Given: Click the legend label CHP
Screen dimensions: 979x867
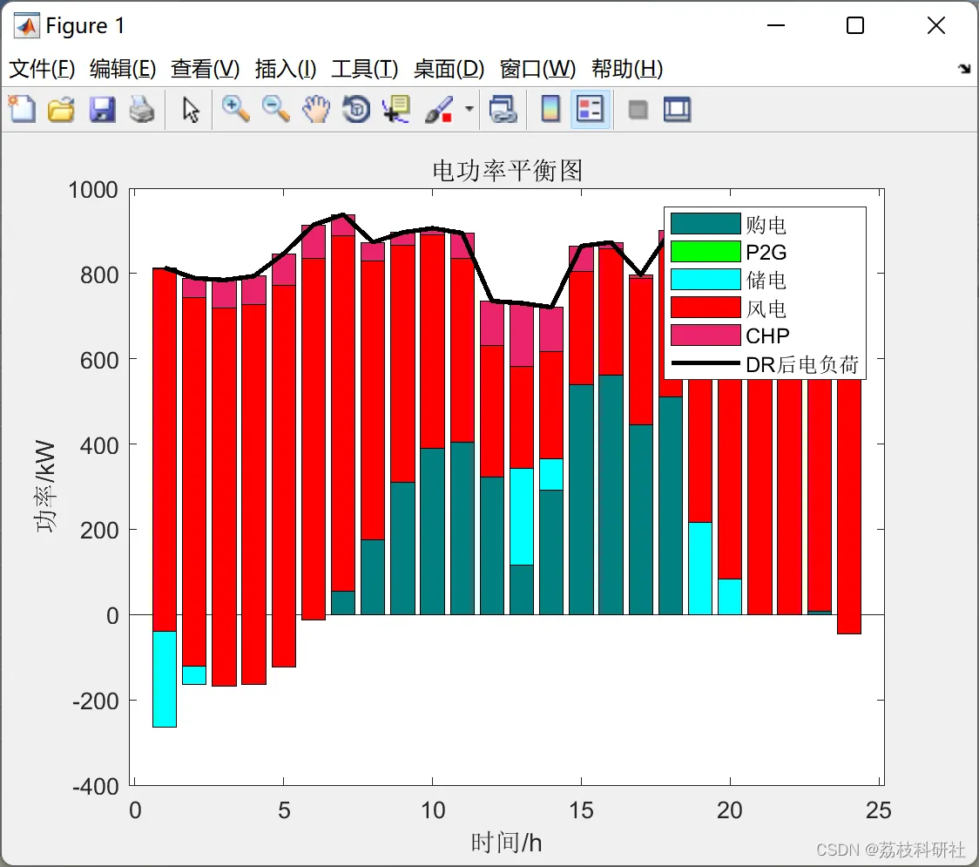Looking at the screenshot, I should click(x=767, y=336).
